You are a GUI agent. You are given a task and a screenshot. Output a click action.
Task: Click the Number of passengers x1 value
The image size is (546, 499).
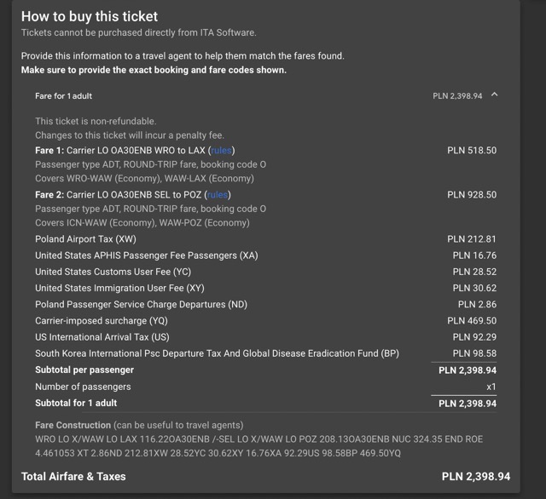click(491, 387)
